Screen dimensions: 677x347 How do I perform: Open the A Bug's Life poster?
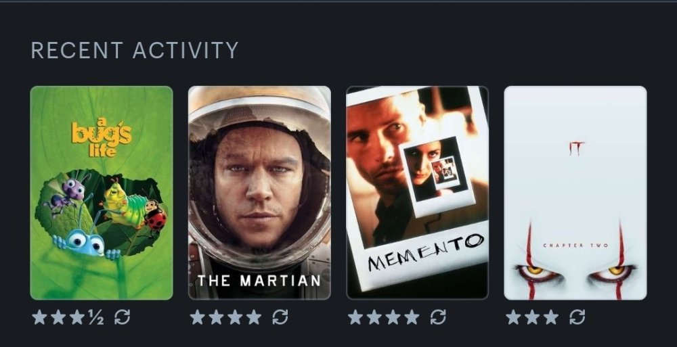102,193
